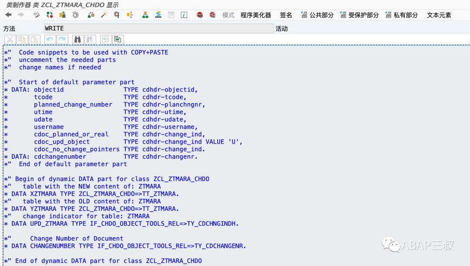470x266 pixels.
Task: Toggle Display/Change with the glasses-pencil icon
Action: point(37,15)
